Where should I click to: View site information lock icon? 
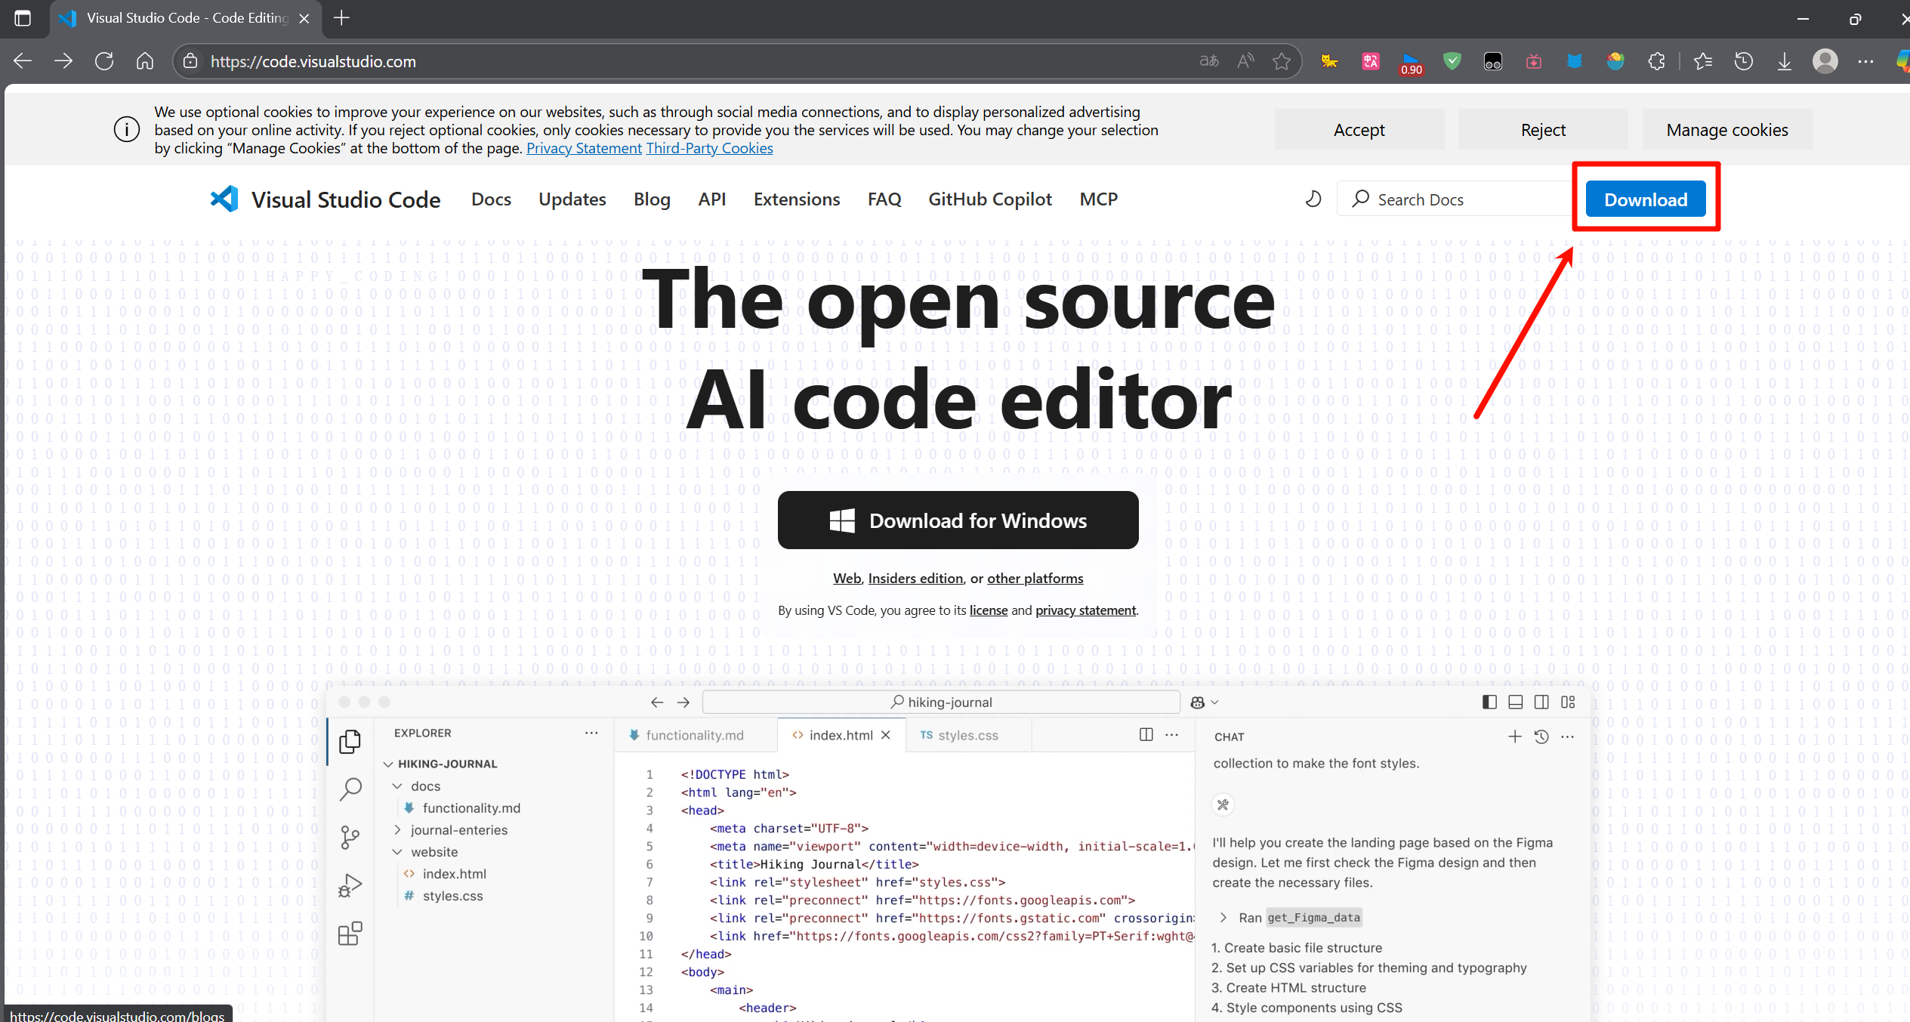191,61
